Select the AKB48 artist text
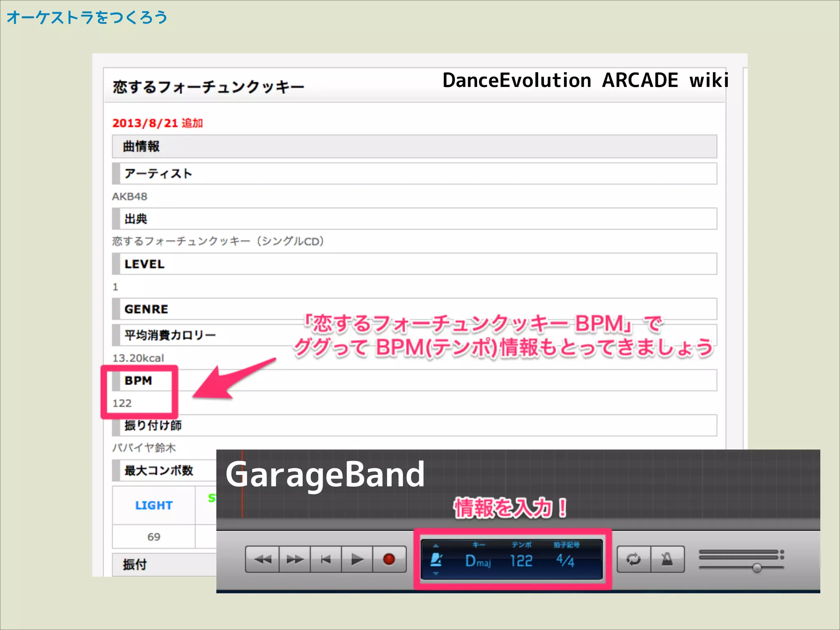The height and width of the screenshot is (630, 840). point(130,196)
